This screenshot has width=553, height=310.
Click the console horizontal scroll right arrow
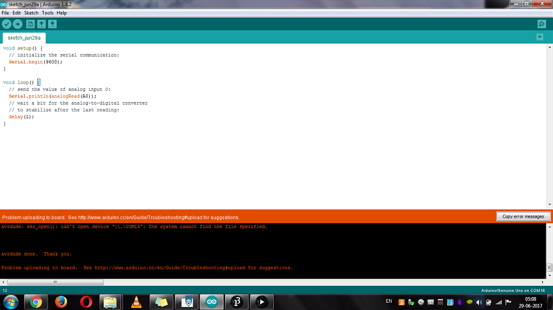543,282
